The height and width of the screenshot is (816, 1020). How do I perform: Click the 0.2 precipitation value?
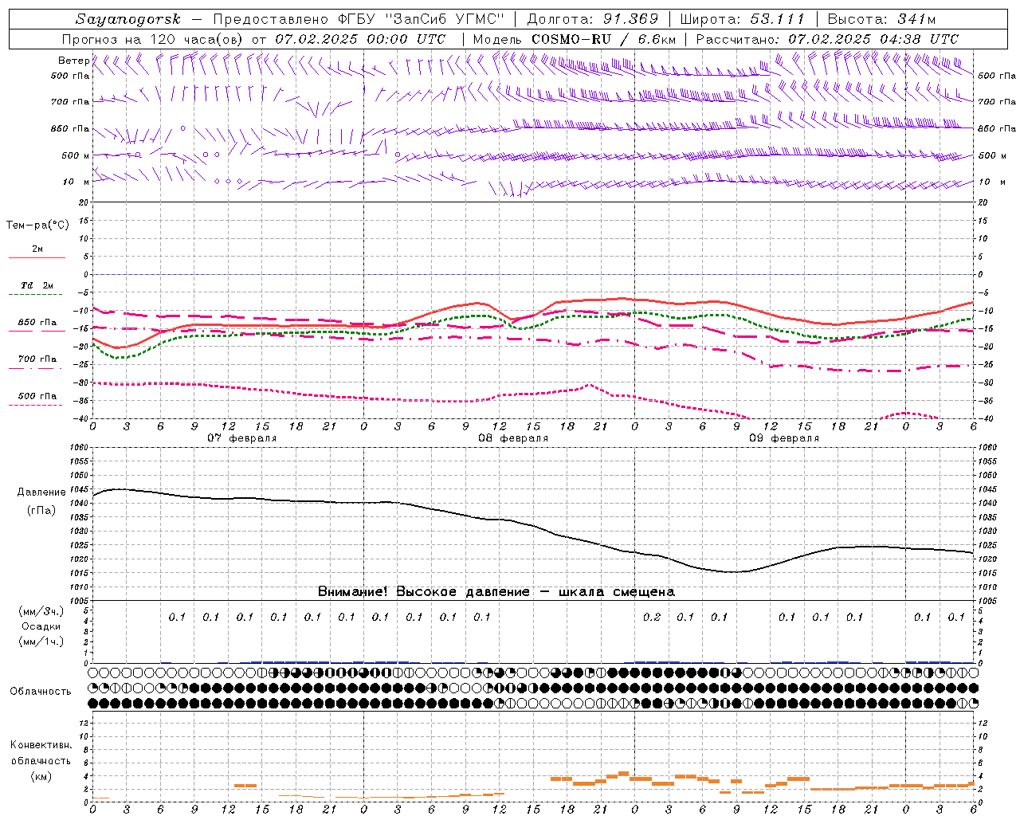652,617
